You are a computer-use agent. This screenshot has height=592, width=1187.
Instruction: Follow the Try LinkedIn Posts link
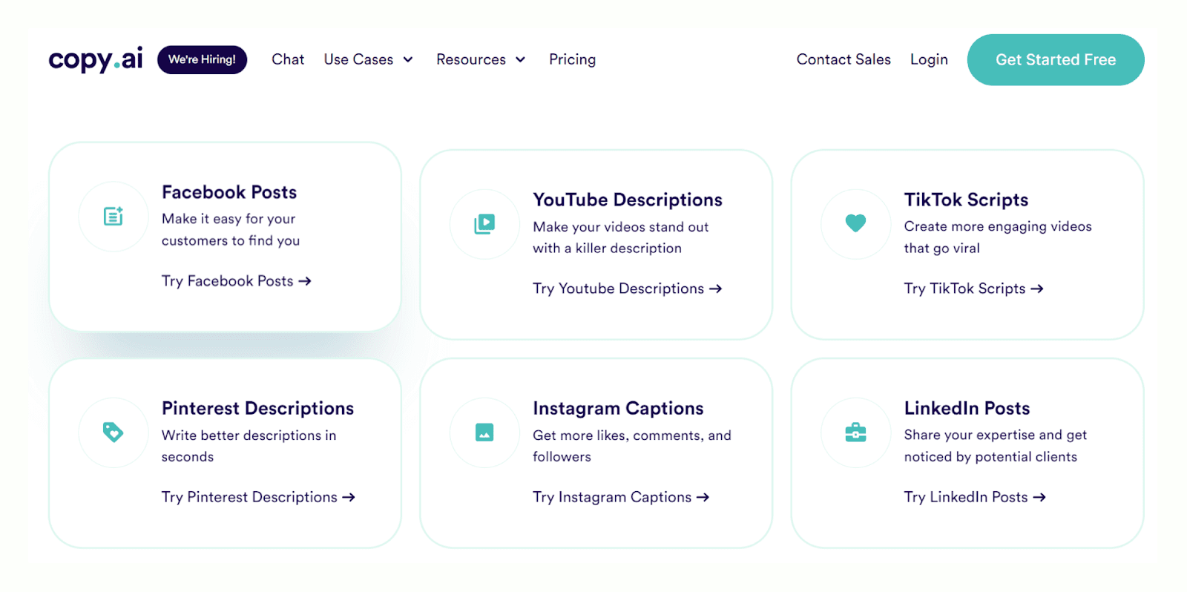(975, 497)
